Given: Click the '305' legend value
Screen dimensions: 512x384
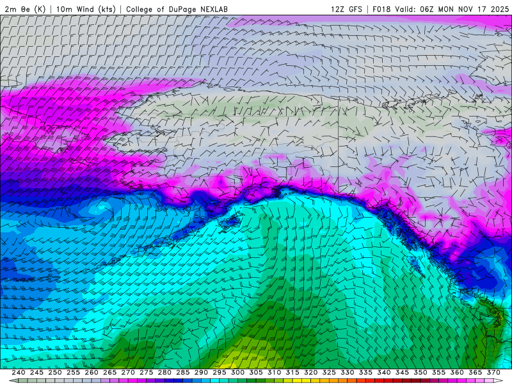Looking at the screenshot, I should [256, 372].
